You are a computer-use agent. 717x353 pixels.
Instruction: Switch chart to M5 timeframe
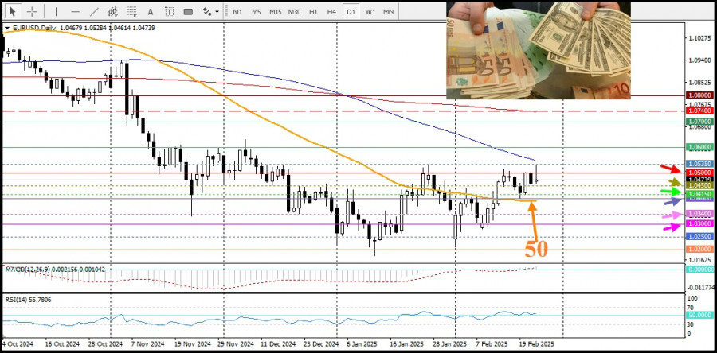(256, 12)
